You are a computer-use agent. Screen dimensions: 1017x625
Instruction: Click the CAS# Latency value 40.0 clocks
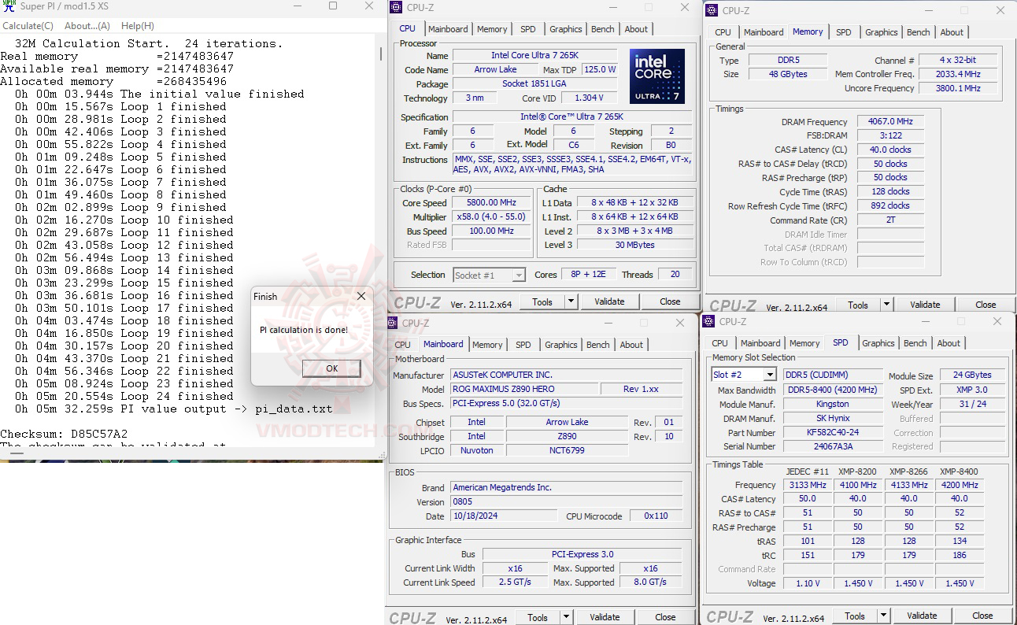(890, 150)
